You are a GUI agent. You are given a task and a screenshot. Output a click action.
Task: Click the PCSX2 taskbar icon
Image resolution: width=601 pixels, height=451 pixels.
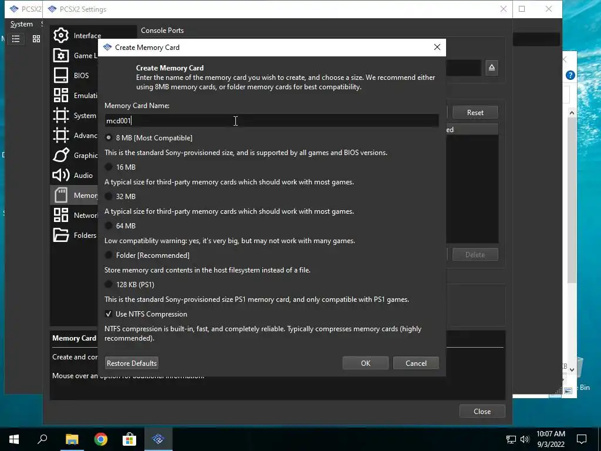[158, 439]
